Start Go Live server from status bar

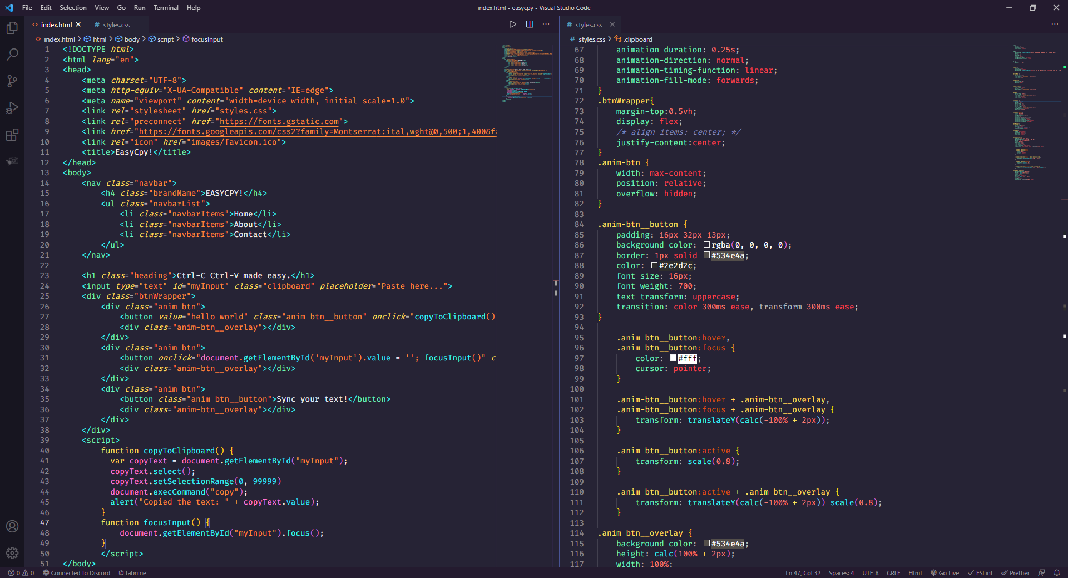tap(945, 573)
